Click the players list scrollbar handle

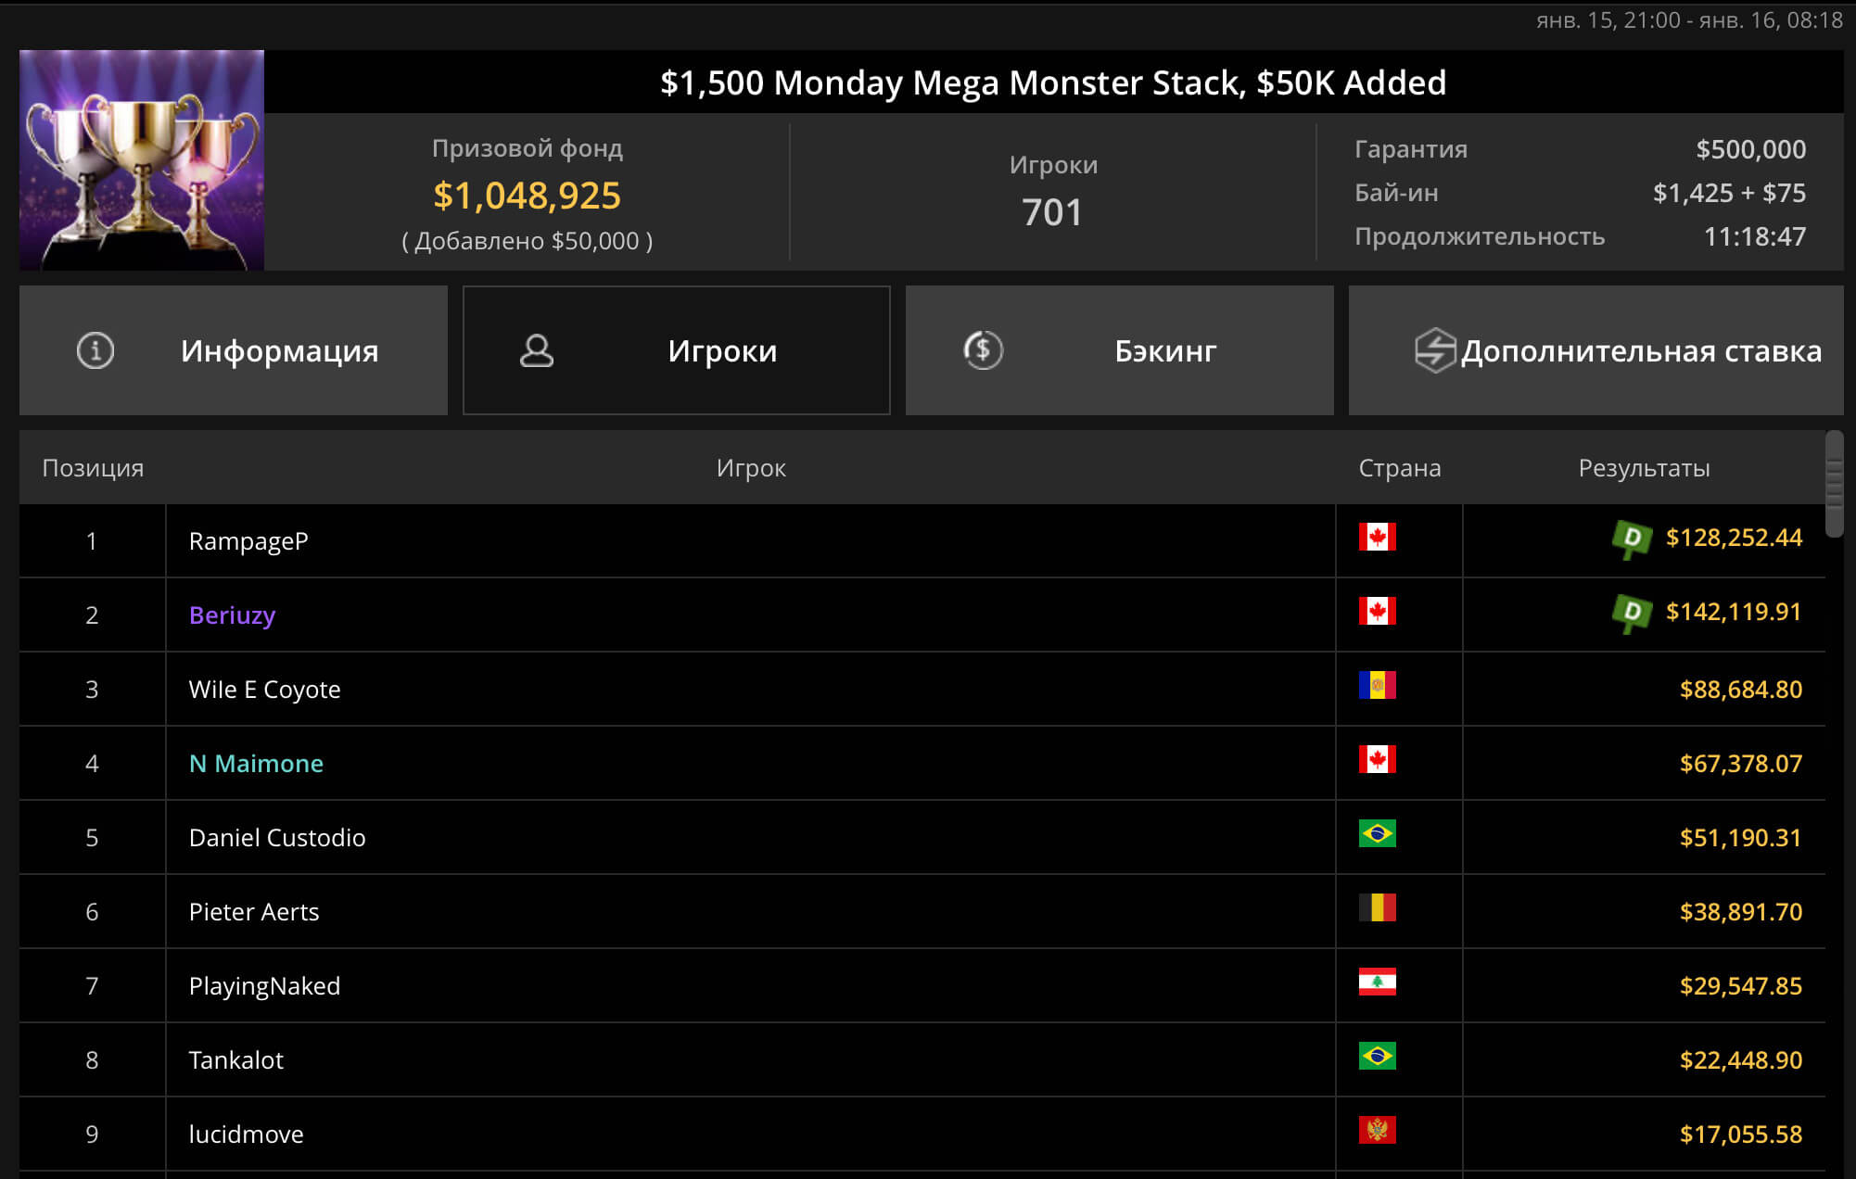[1834, 483]
